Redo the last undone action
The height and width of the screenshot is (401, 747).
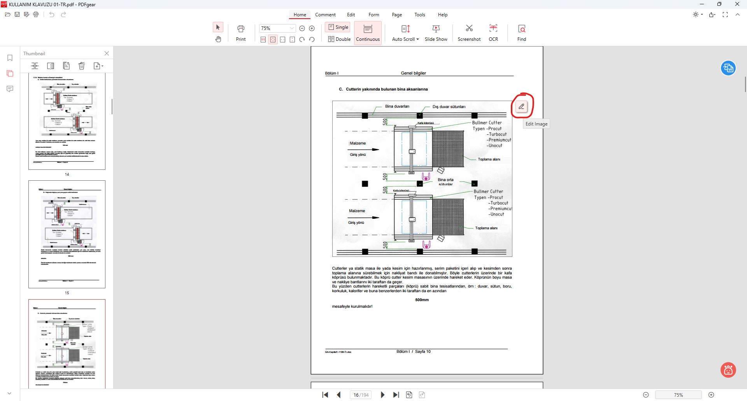pos(63,14)
